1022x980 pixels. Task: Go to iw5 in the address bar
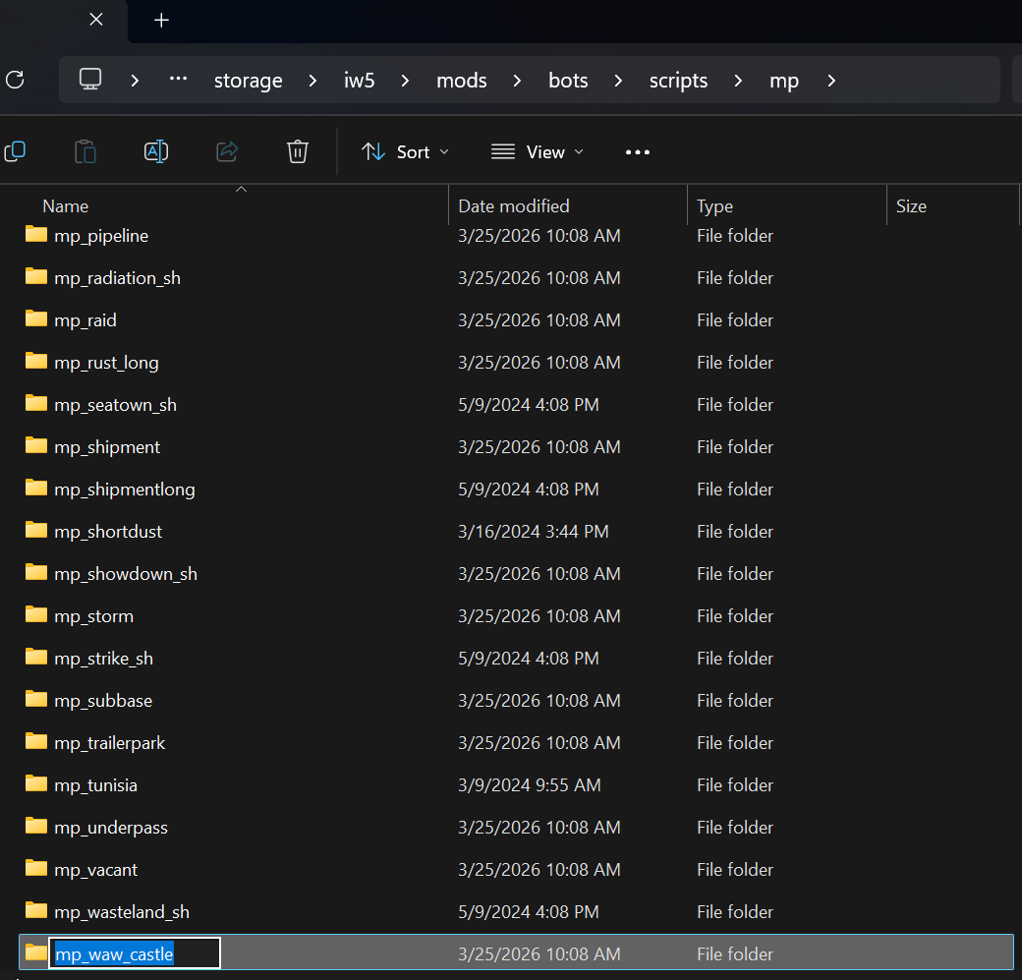pyautogui.click(x=359, y=81)
